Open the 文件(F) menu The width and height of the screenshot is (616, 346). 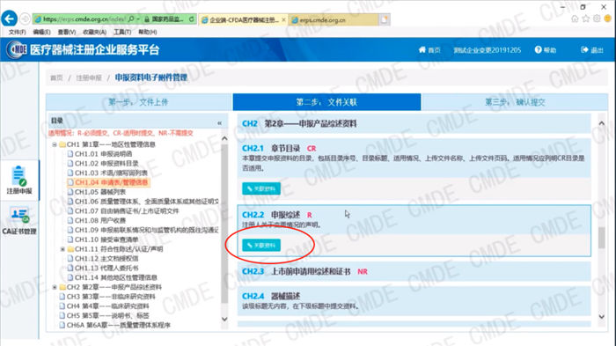(17, 32)
